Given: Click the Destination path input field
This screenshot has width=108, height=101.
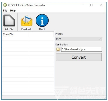Looking at the screenshot, I should (81, 49).
